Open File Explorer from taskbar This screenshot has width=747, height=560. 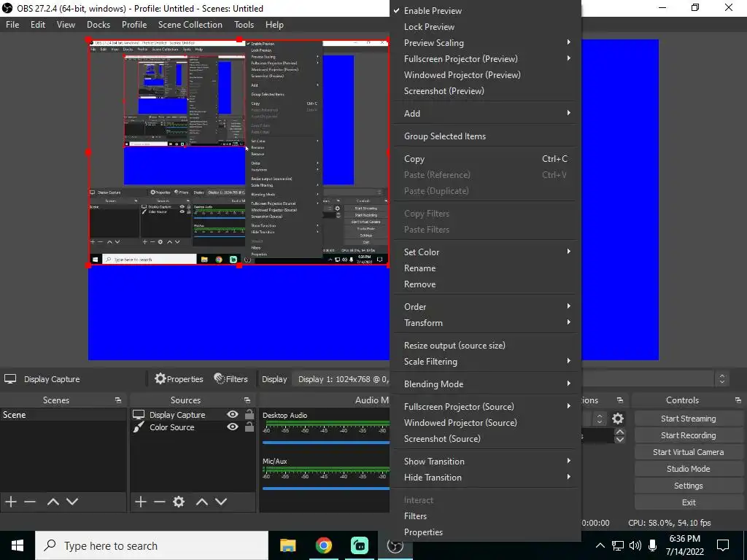click(x=287, y=545)
